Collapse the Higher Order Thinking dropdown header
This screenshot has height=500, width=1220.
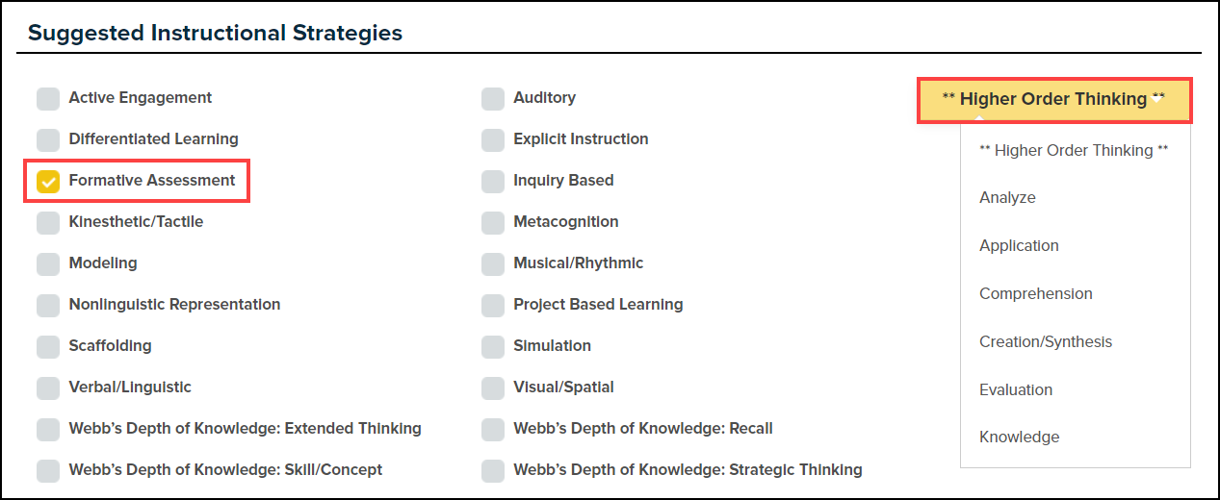click(x=1053, y=99)
